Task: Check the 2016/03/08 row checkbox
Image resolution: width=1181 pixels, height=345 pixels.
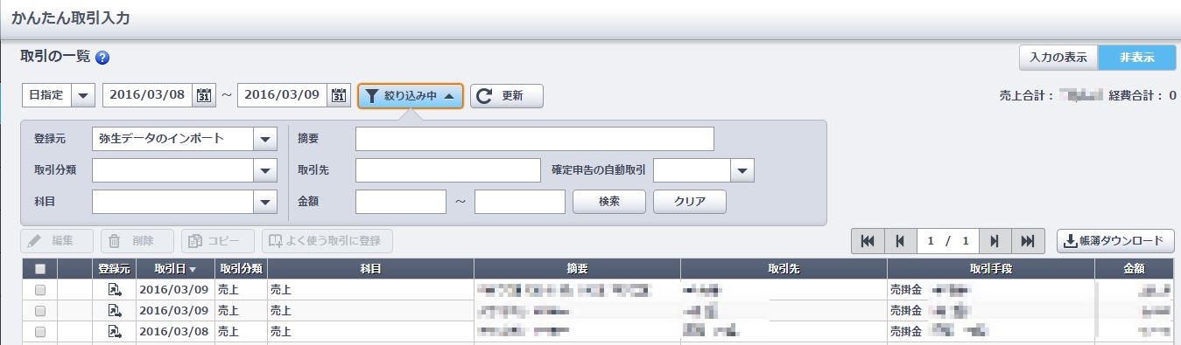Action: (39, 332)
